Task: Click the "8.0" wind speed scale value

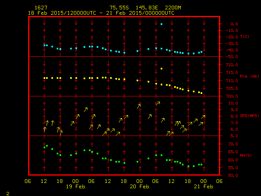Action: click(x=234, y=116)
